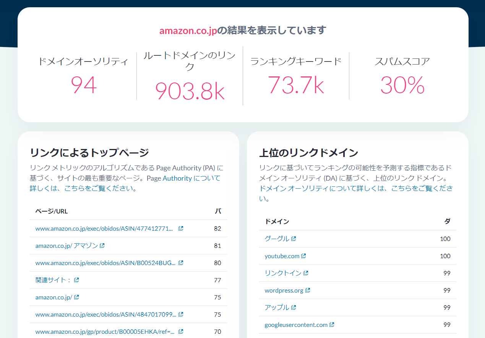The width and height of the screenshot is (485, 338).
Task: Open the アップル domain link
Action: coord(277,307)
